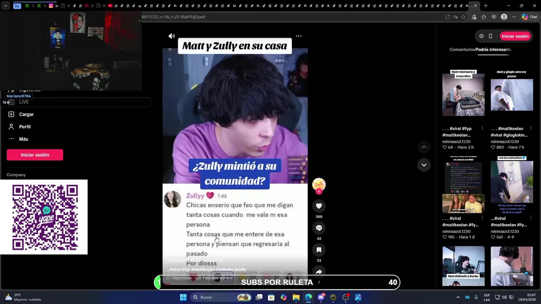
Task: Add this page to favorites star
Action: click(464, 17)
